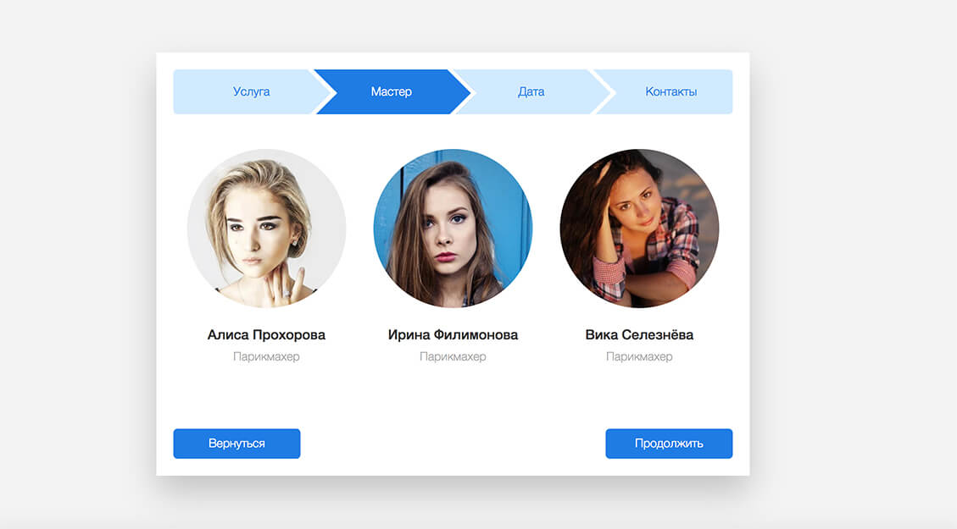957x529 pixels.
Task: Click the chevron between the Услуга and Мастер steps
Action: (325, 92)
